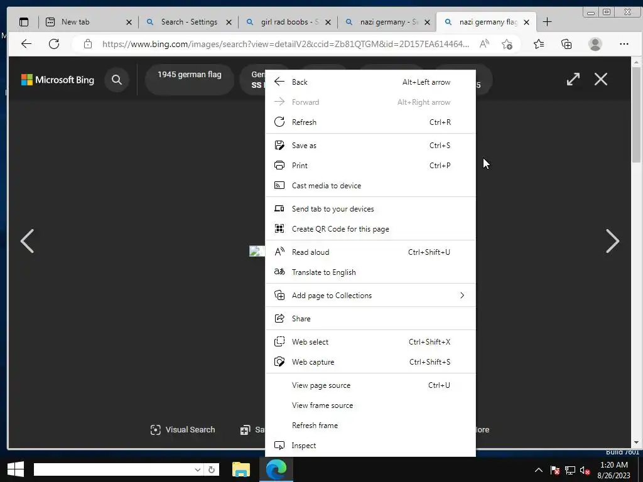Reload the page with the refresh icon

coord(54,44)
